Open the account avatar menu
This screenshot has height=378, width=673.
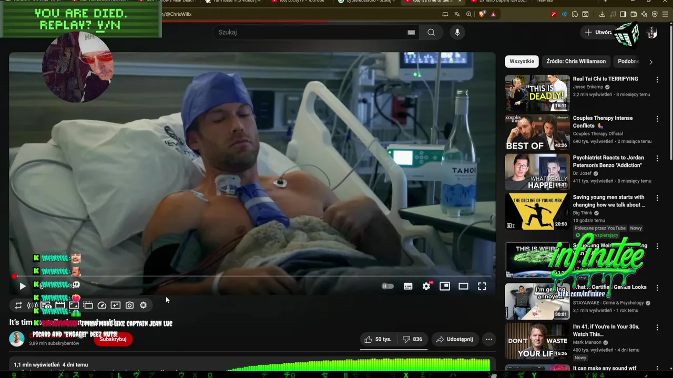coord(652,33)
